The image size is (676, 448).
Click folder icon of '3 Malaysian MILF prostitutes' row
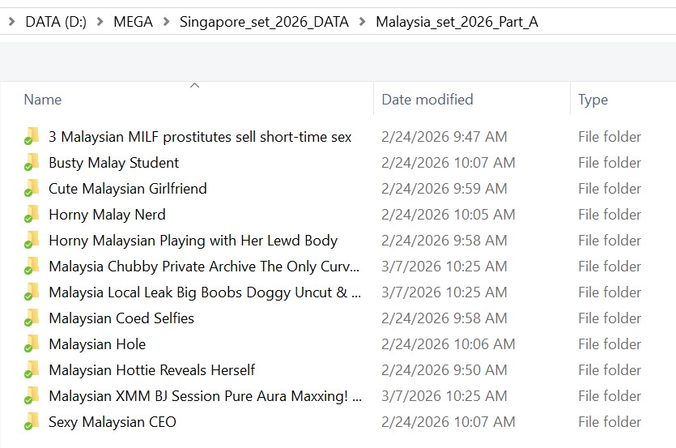pos(32,136)
